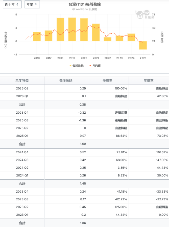
Task: Click the 每股盈餘 column header
Action: tap(66, 81)
